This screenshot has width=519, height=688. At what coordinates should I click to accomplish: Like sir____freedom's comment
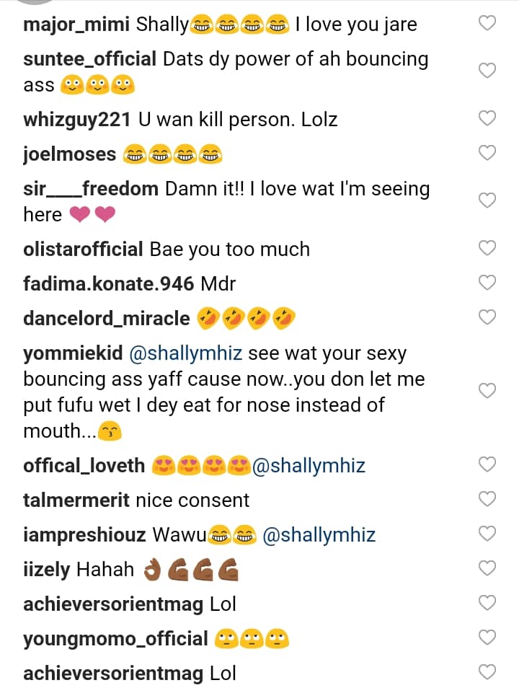(488, 200)
